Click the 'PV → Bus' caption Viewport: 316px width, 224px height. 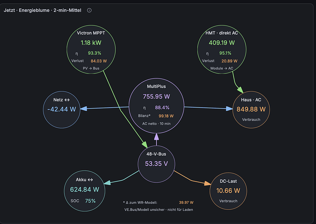tap(91, 68)
